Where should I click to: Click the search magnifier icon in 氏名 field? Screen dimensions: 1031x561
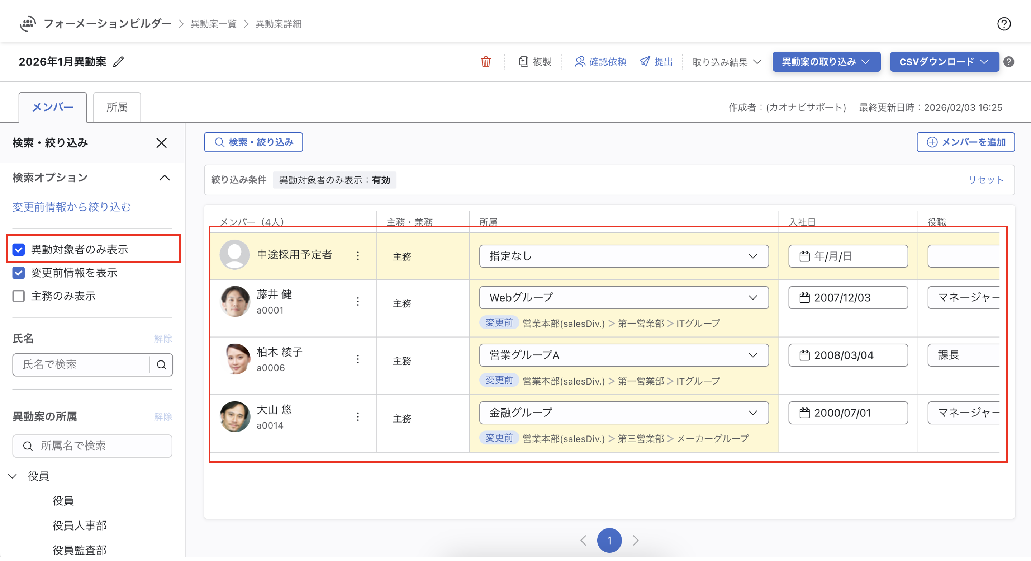coord(161,365)
